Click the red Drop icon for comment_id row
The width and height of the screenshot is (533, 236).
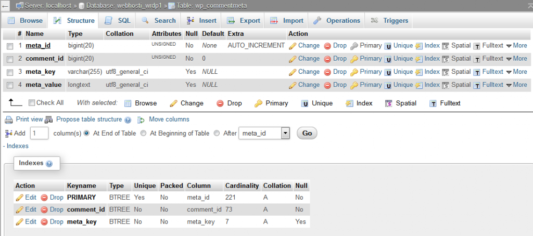coord(328,59)
